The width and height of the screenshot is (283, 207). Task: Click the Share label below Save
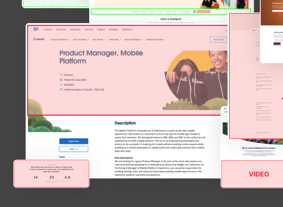click(x=62, y=157)
